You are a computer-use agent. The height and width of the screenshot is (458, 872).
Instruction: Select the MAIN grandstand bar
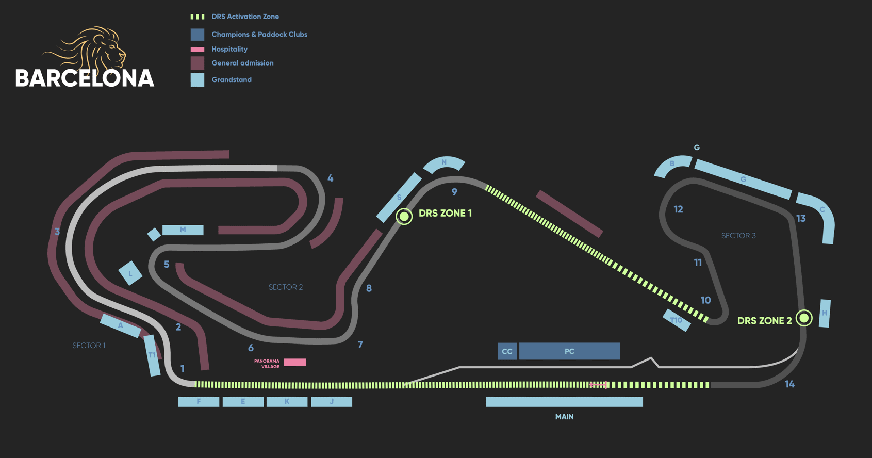564,402
